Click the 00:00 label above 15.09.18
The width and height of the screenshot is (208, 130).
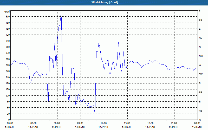[197, 123]
